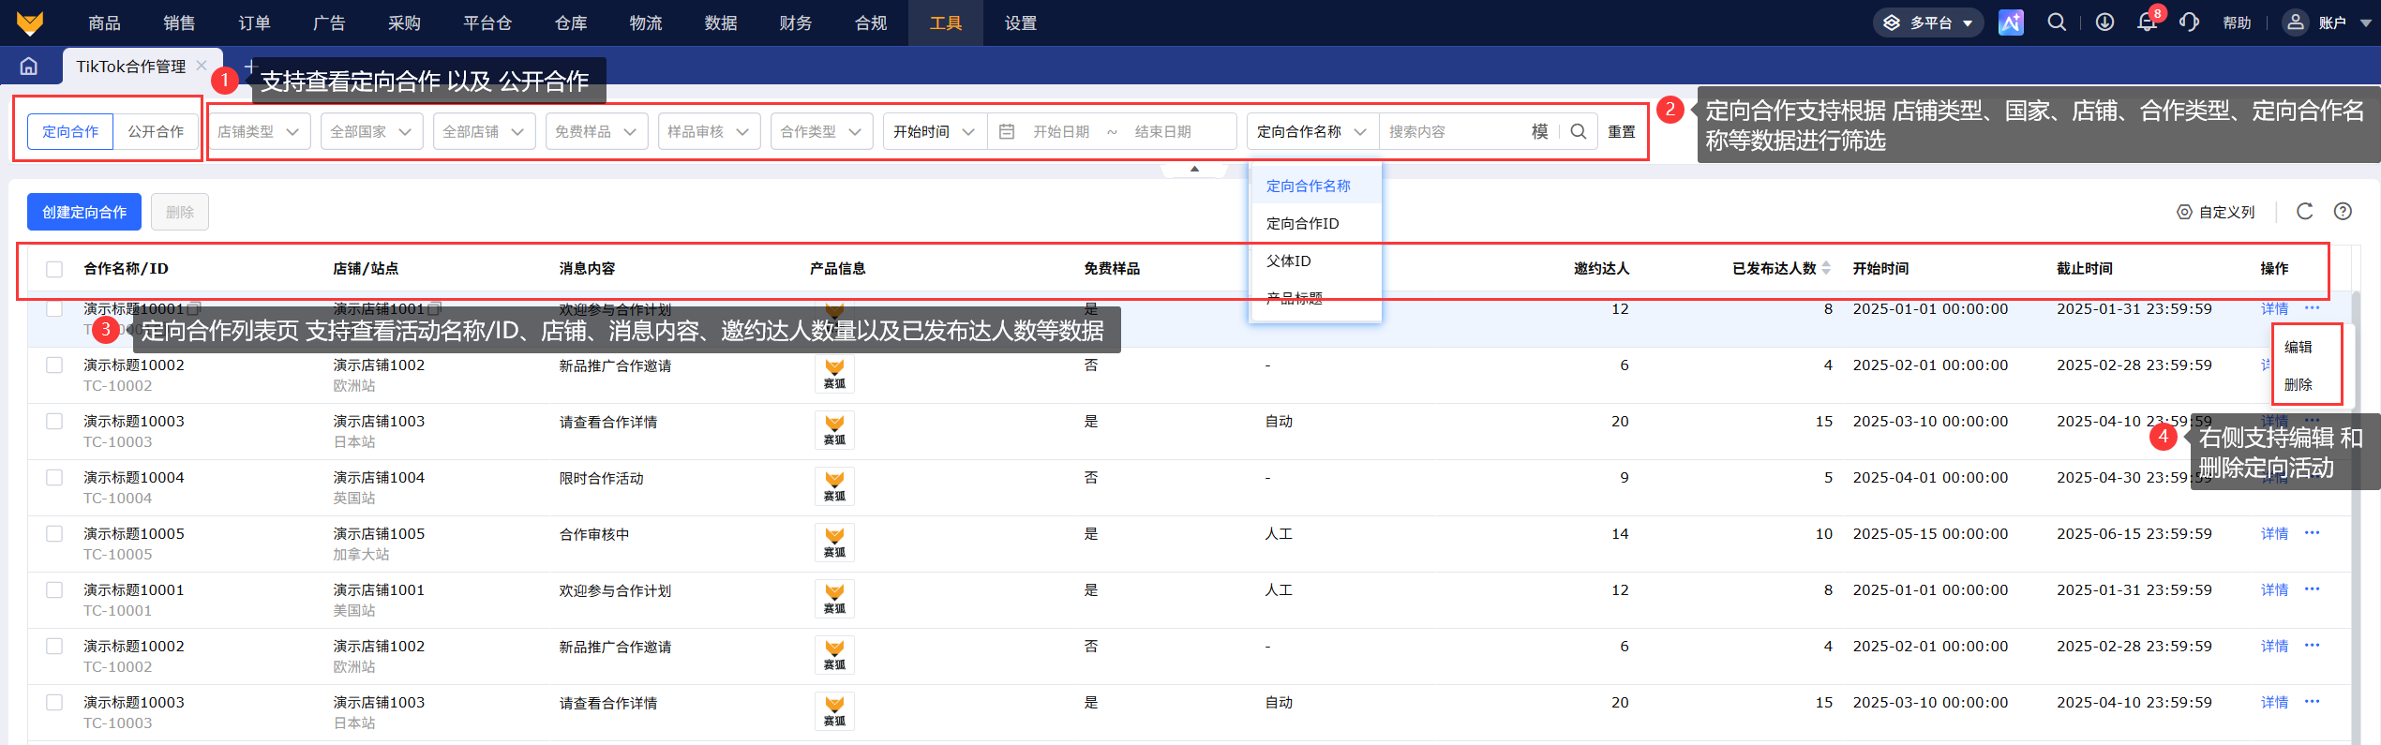Check the row for 演示标题10004

pos(54,477)
